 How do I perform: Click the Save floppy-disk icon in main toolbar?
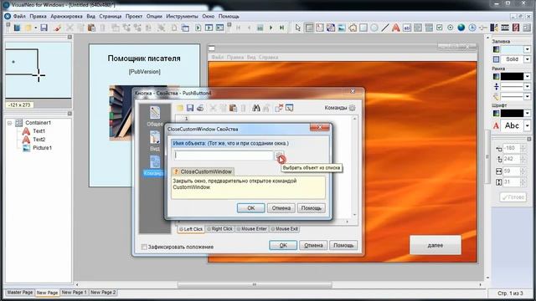pos(44,28)
